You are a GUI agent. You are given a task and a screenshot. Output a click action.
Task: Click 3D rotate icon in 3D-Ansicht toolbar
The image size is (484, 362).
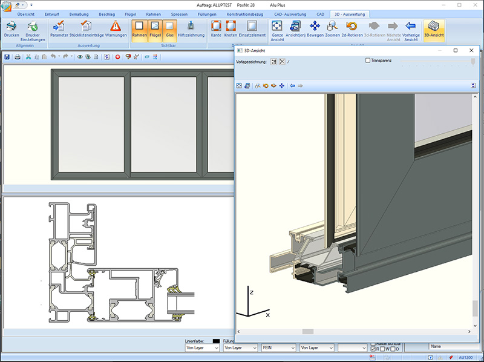(x=273, y=85)
